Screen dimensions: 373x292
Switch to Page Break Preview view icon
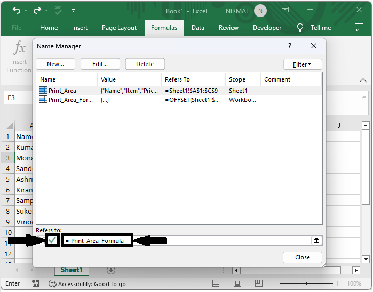point(258,283)
